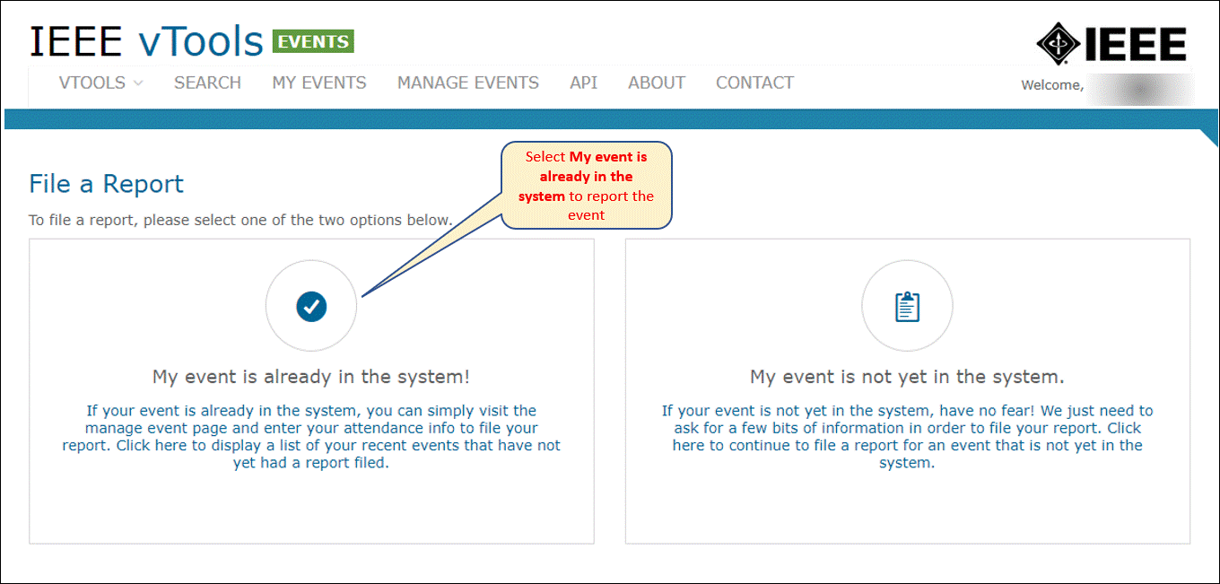Click the green EVENTS badge
1220x584 pixels.
click(x=313, y=41)
